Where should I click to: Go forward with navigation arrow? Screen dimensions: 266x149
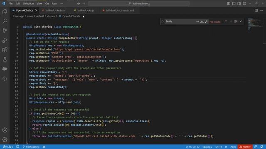pos(84,4)
